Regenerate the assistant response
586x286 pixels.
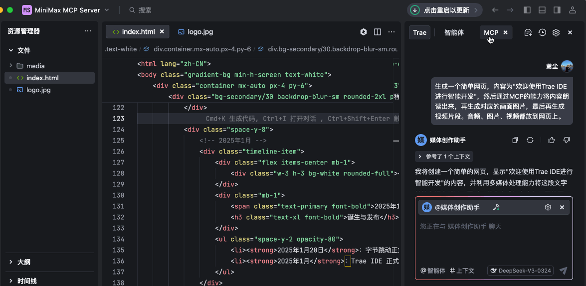pos(530,140)
